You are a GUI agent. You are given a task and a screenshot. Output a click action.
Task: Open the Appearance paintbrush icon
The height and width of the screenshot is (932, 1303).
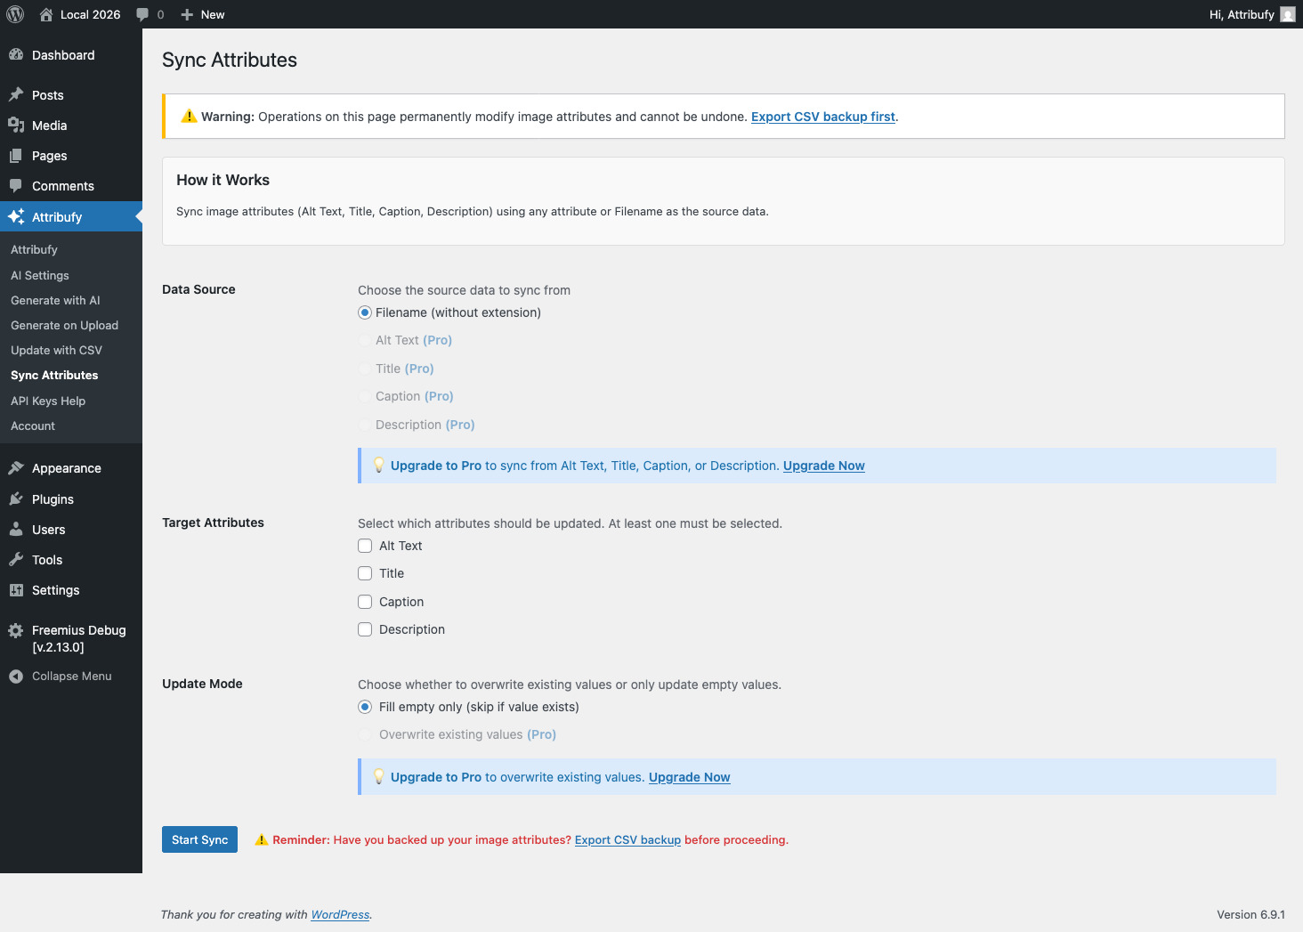(15, 467)
